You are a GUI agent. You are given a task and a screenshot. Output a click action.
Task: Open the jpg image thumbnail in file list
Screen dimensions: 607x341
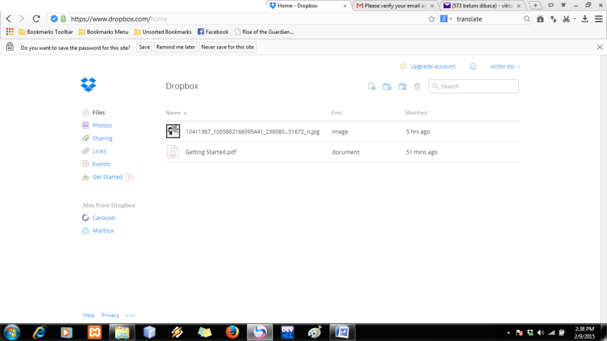[173, 131]
